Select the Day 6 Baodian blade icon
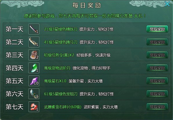This screenshot has height=120, width=173. tap(34, 94)
